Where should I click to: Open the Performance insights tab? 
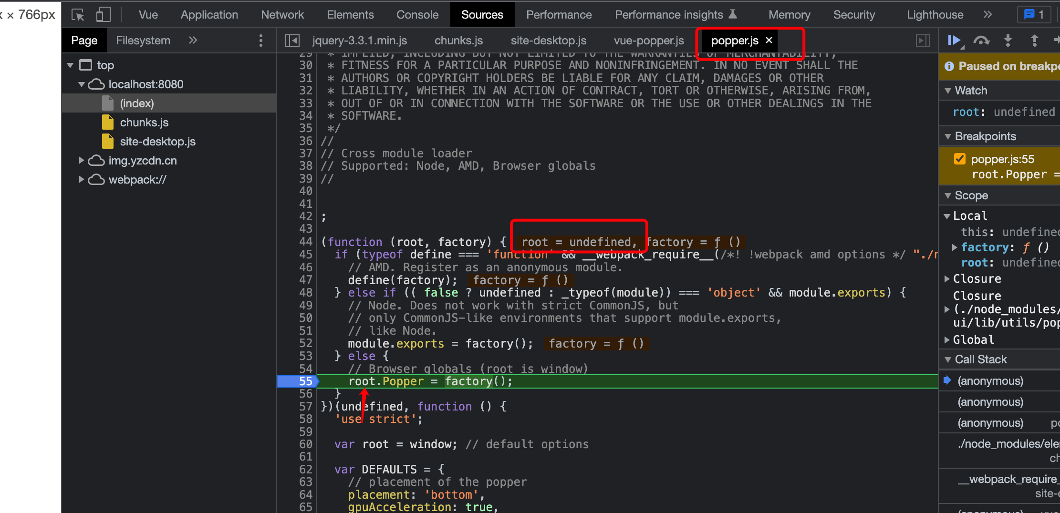coord(676,15)
